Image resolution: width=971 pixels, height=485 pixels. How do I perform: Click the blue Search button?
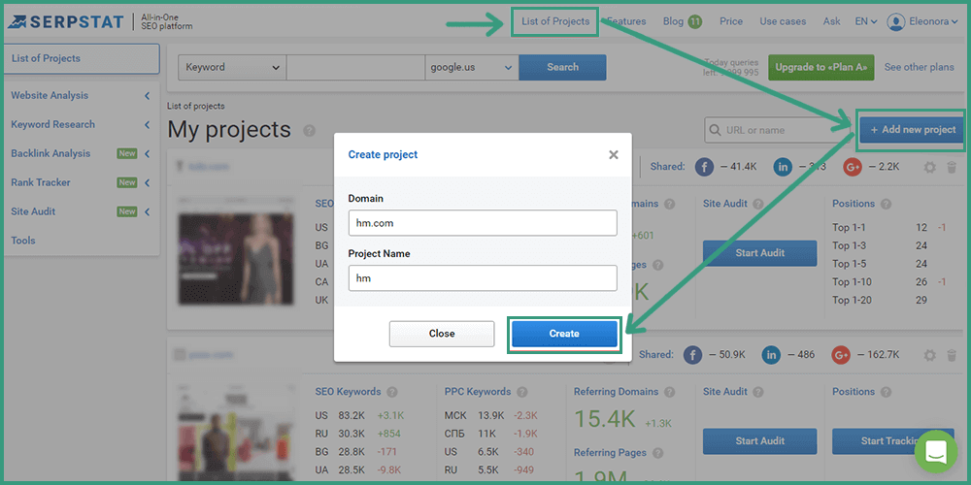pos(562,68)
